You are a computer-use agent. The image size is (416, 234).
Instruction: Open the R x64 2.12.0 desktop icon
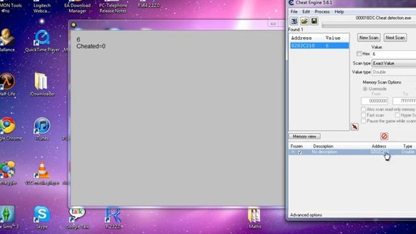point(149,4)
